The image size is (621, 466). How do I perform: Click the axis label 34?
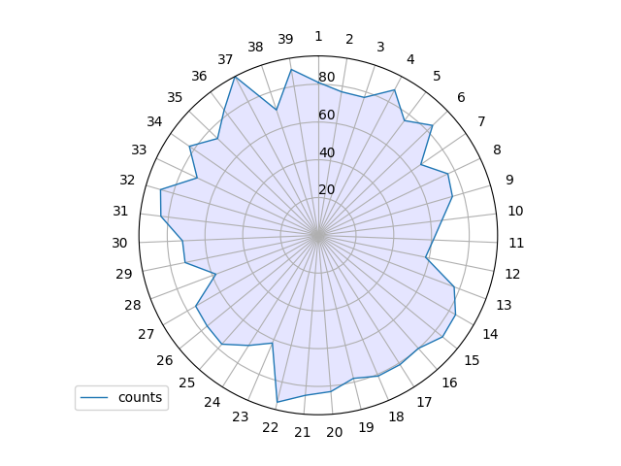[x=155, y=121]
